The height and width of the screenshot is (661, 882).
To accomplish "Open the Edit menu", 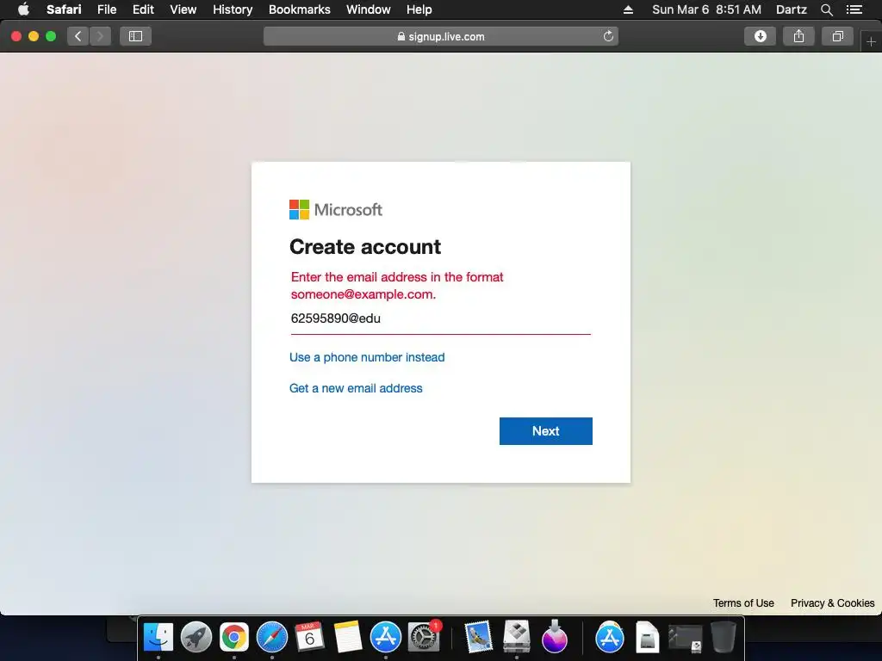I will click(143, 9).
